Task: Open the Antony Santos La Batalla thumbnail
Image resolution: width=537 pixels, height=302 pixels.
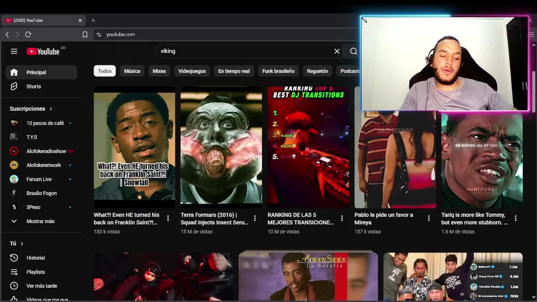Action: [308, 277]
